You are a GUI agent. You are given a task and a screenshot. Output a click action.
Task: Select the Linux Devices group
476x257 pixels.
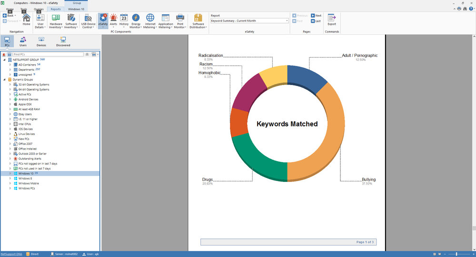click(26, 134)
